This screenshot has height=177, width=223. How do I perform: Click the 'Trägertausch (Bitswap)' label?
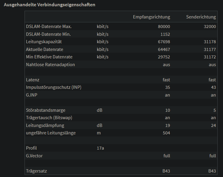coord(49,118)
